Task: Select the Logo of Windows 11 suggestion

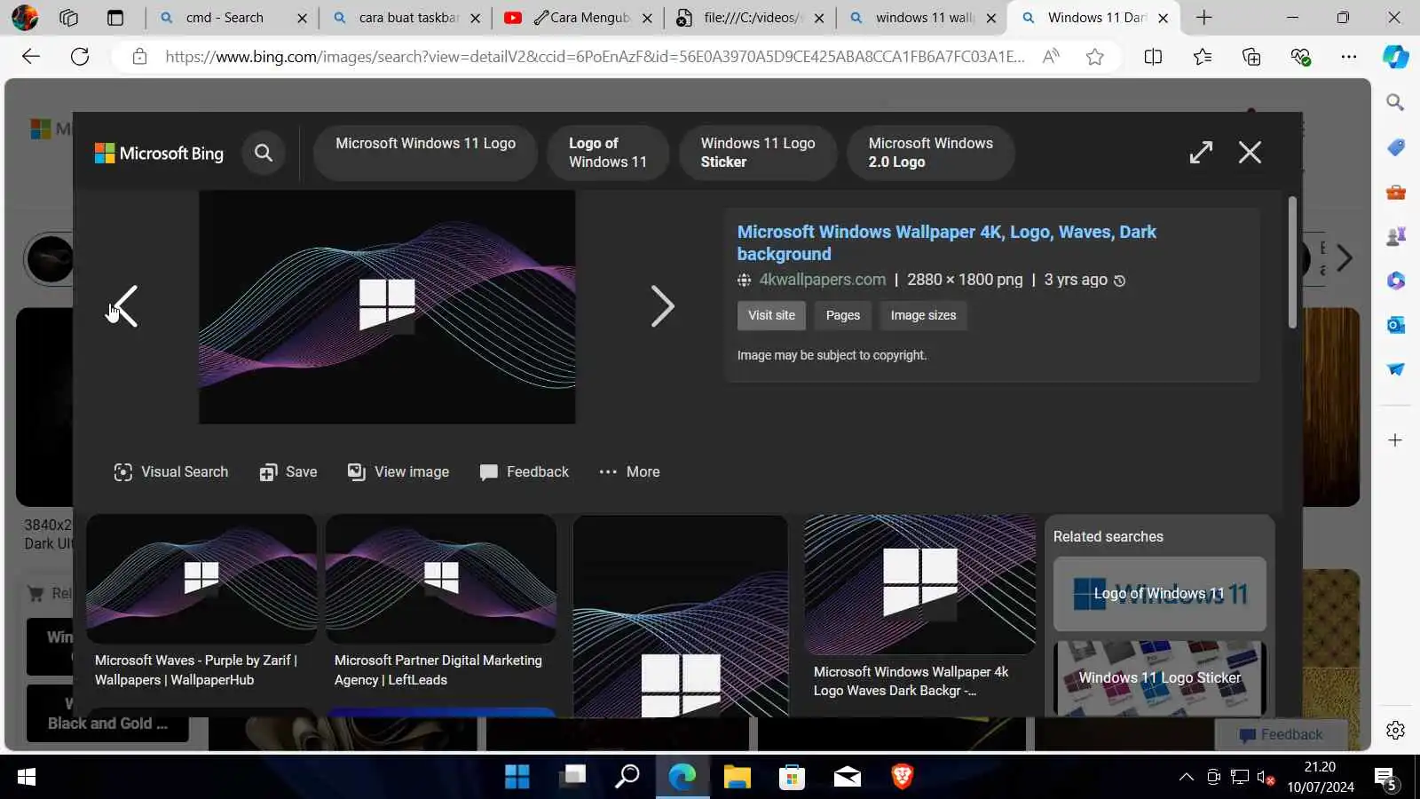Action: tap(608, 153)
